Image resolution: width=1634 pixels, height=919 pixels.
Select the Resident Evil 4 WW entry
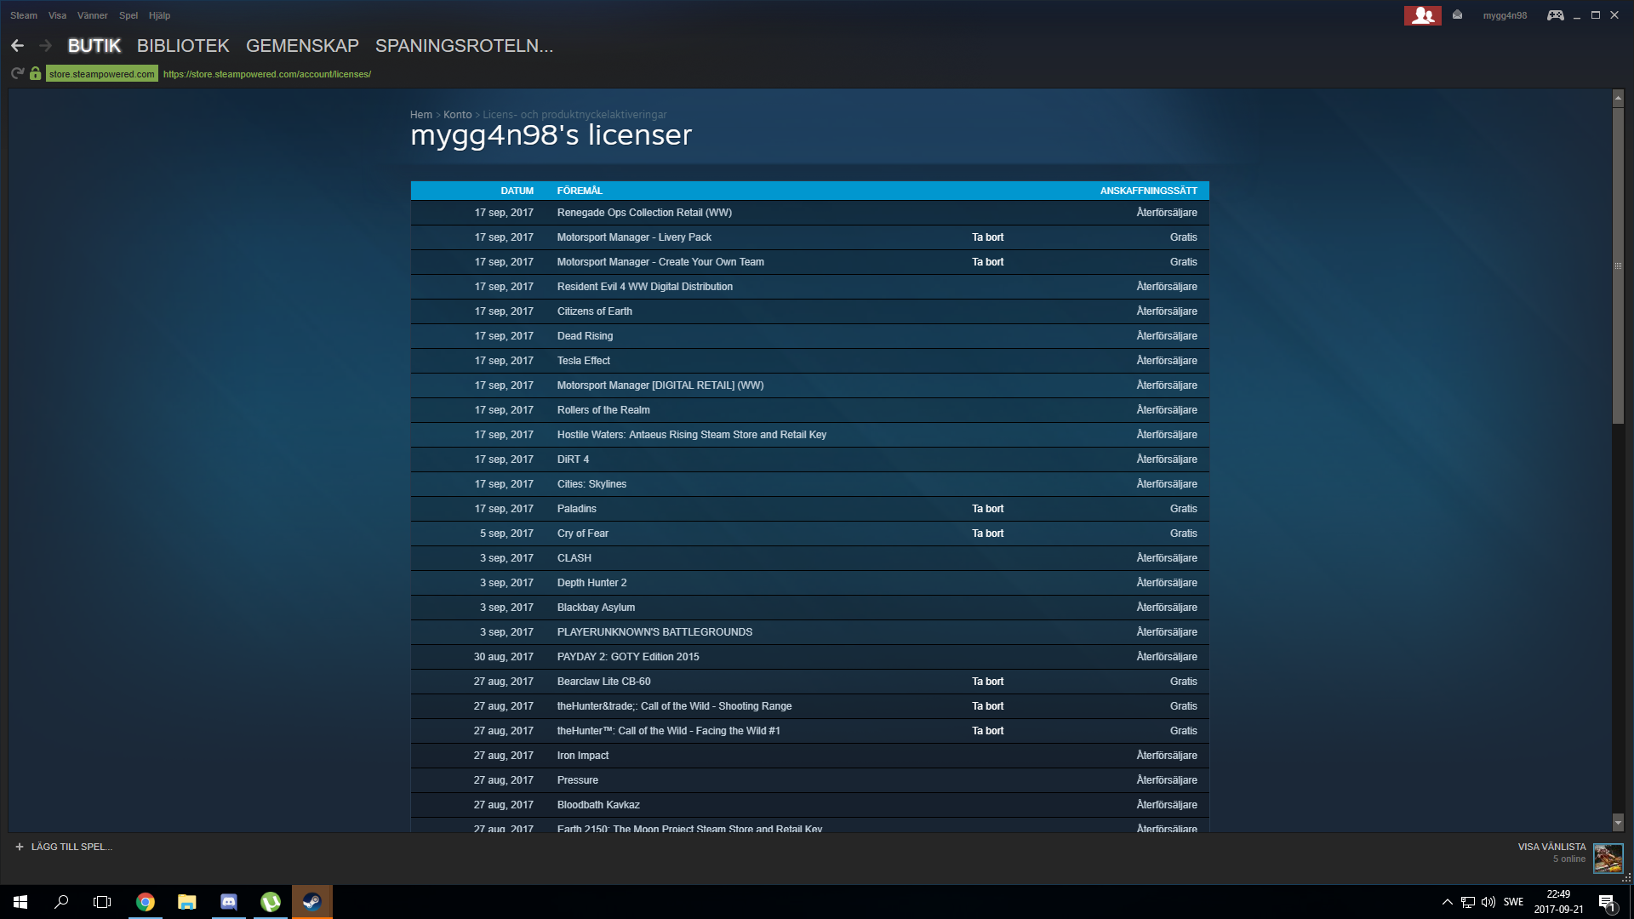(x=809, y=287)
